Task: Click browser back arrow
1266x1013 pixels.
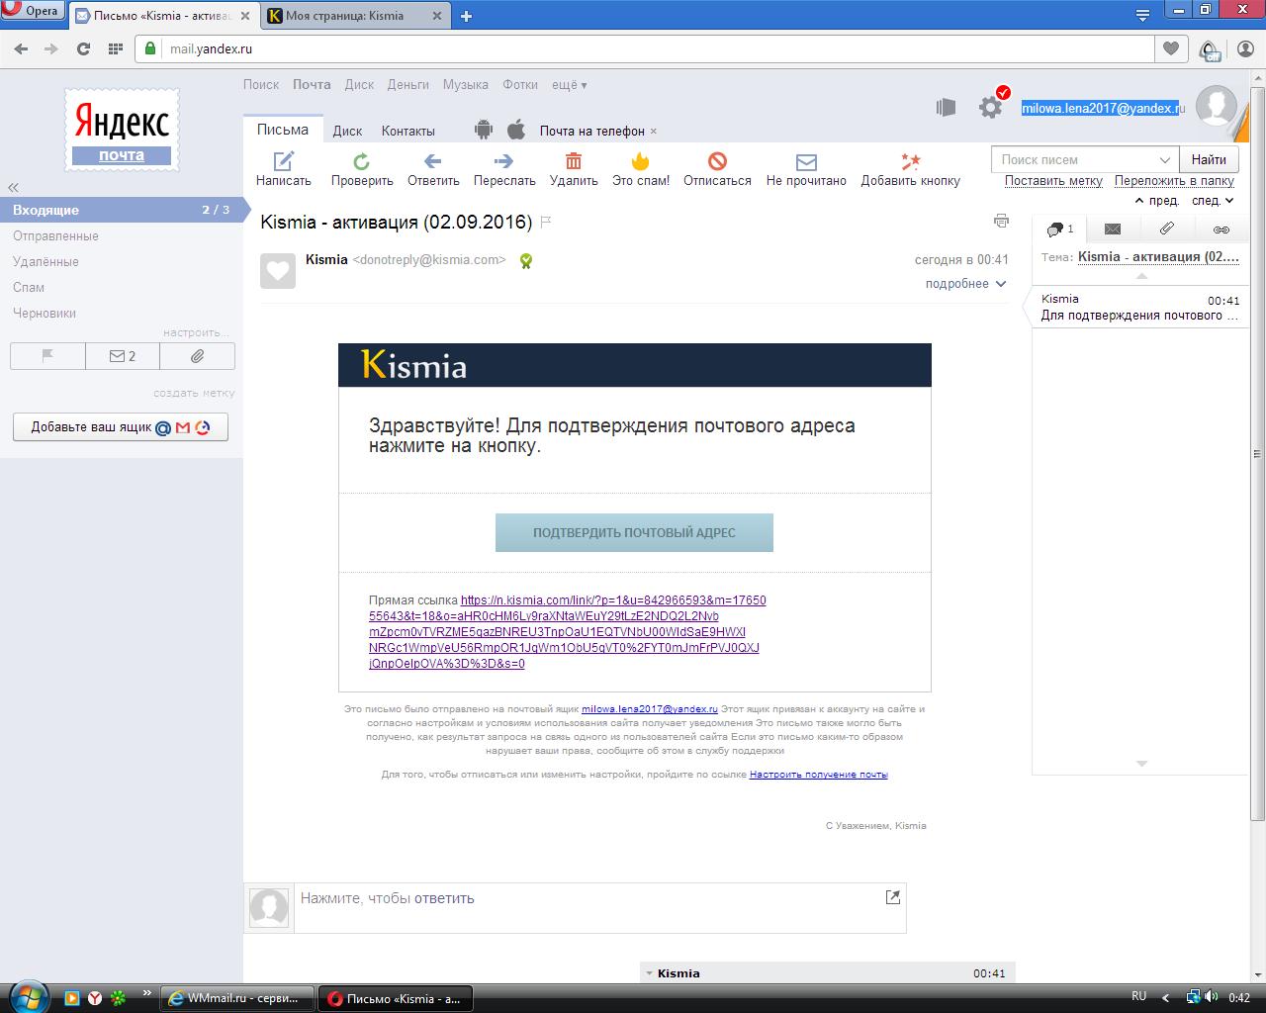Action: click(x=21, y=48)
